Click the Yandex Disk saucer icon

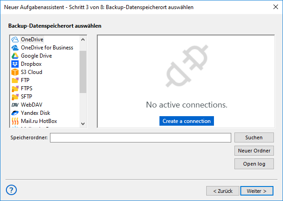15,113
